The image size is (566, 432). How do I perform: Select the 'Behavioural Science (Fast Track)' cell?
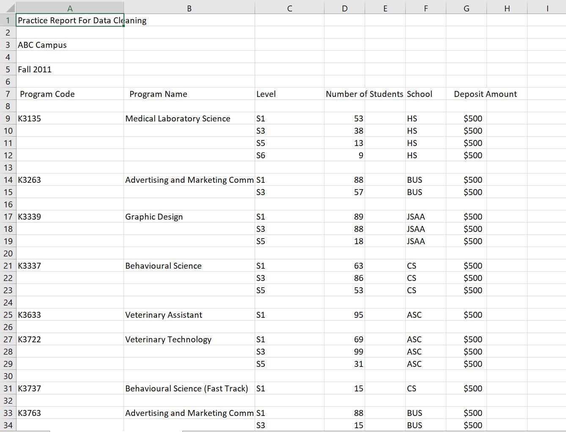(189, 388)
